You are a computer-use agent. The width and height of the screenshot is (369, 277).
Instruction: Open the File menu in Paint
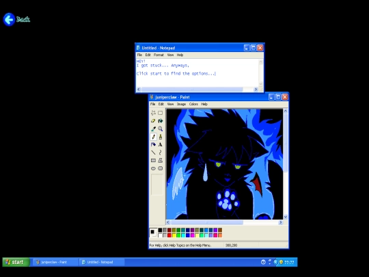(153, 104)
